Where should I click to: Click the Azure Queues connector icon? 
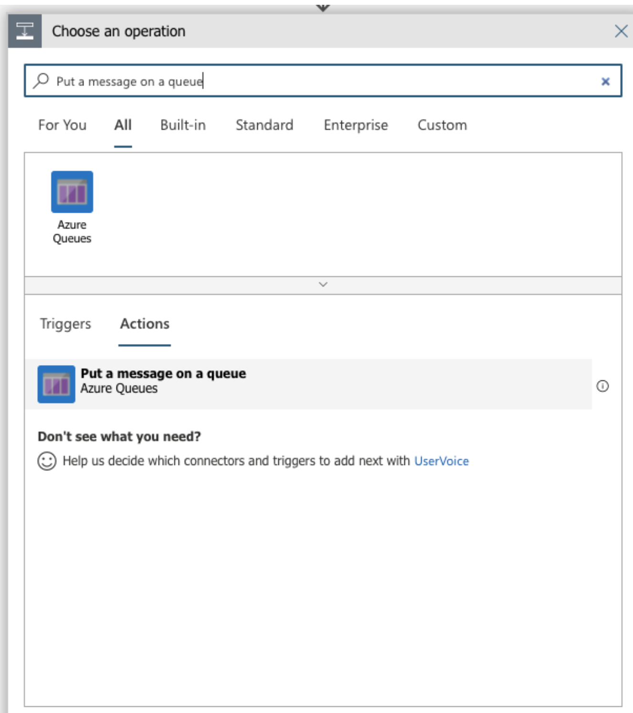coord(72,192)
